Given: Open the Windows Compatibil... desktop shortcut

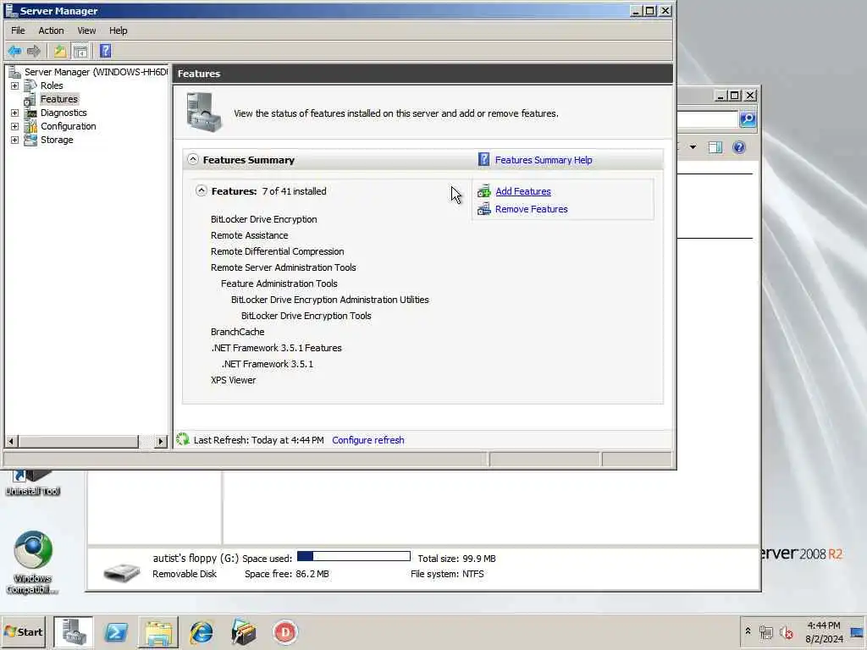Looking at the screenshot, I should pos(33,562).
